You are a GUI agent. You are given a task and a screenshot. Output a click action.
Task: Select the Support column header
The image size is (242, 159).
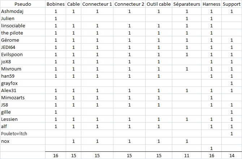tap(232, 4)
